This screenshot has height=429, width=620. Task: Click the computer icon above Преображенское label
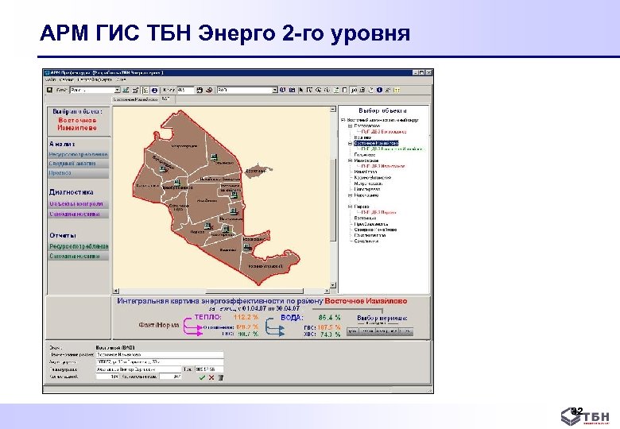pyautogui.click(x=176, y=183)
